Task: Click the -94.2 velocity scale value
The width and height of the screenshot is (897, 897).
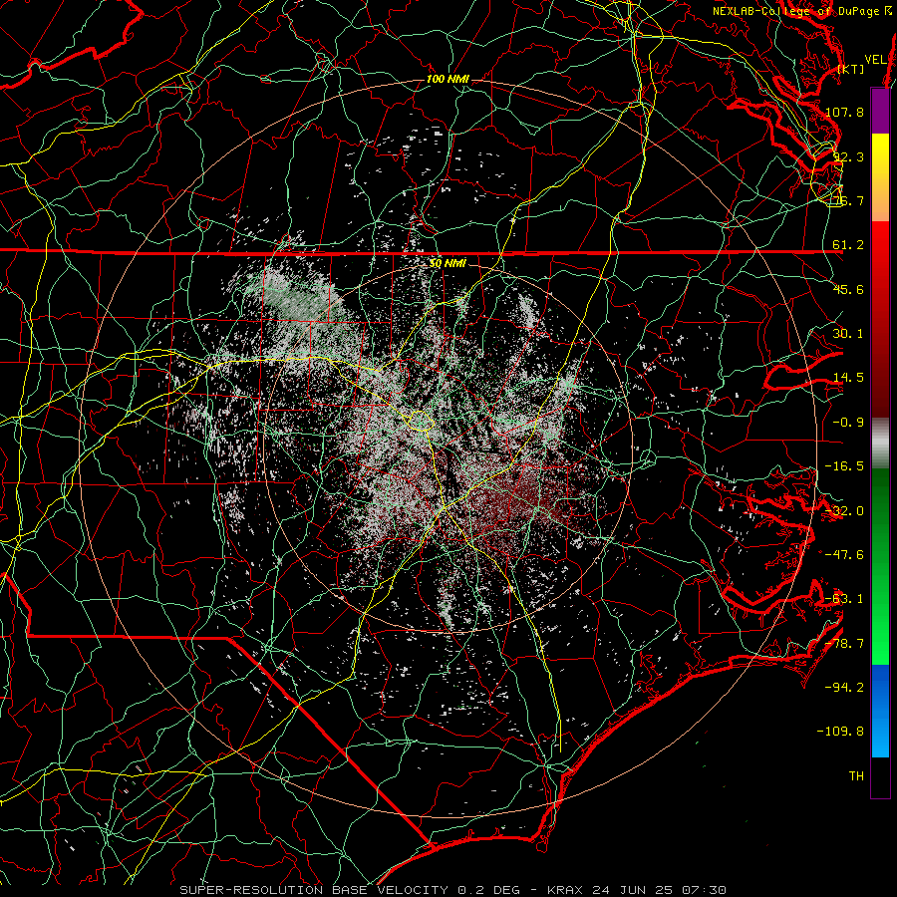Action: 845,687
